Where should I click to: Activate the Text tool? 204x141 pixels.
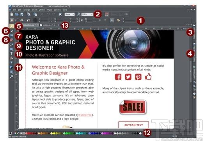(x=11, y=53)
